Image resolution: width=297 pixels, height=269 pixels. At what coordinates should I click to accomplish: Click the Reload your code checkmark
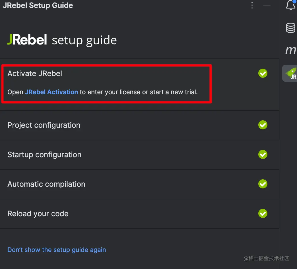tap(263, 213)
